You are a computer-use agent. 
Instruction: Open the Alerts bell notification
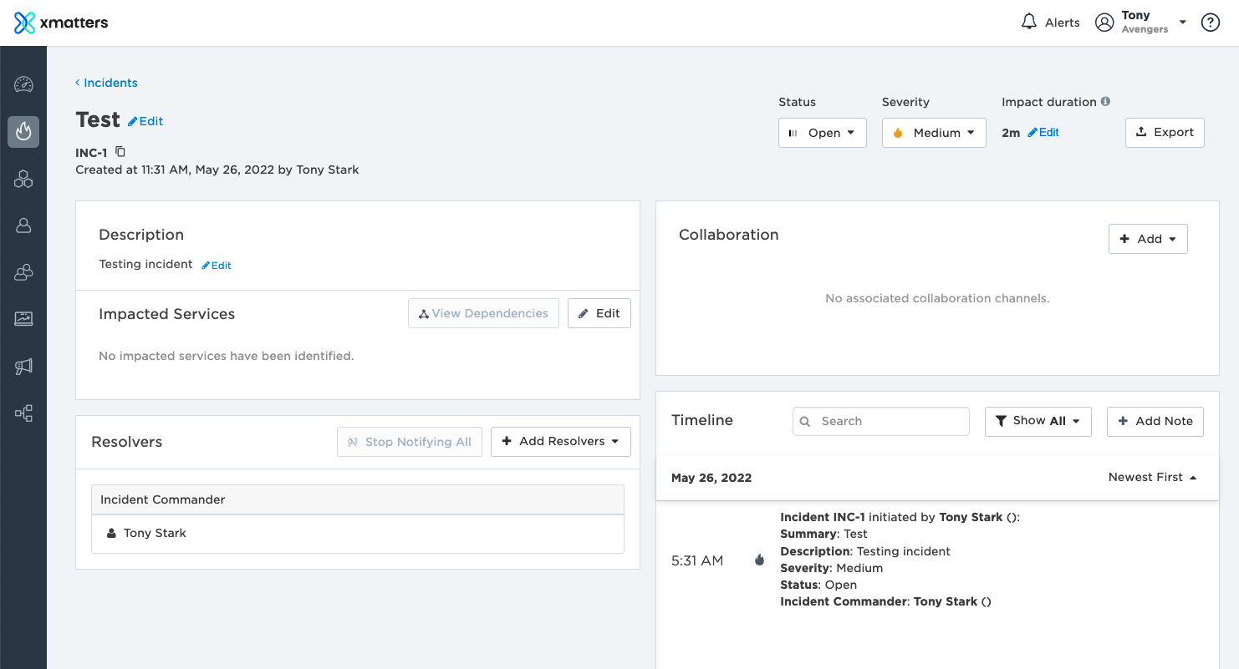tap(1050, 23)
